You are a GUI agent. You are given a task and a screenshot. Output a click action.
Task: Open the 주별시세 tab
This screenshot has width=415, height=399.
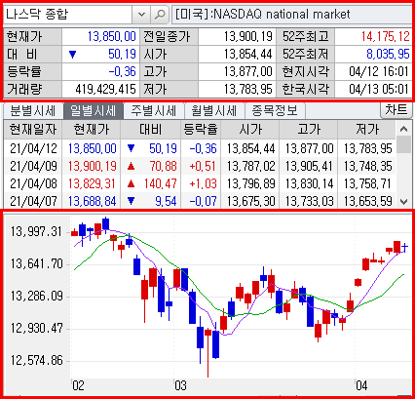tap(154, 111)
